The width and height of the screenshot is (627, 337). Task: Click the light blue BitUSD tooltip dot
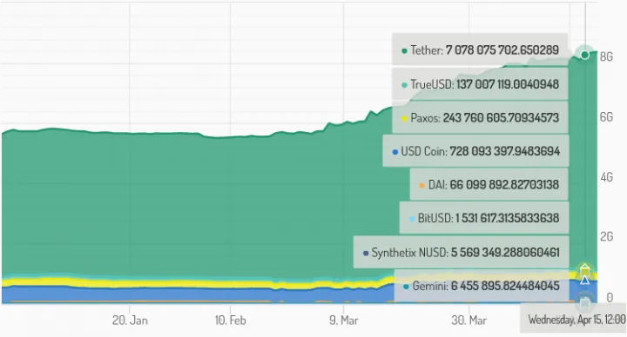(x=411, y=219)
